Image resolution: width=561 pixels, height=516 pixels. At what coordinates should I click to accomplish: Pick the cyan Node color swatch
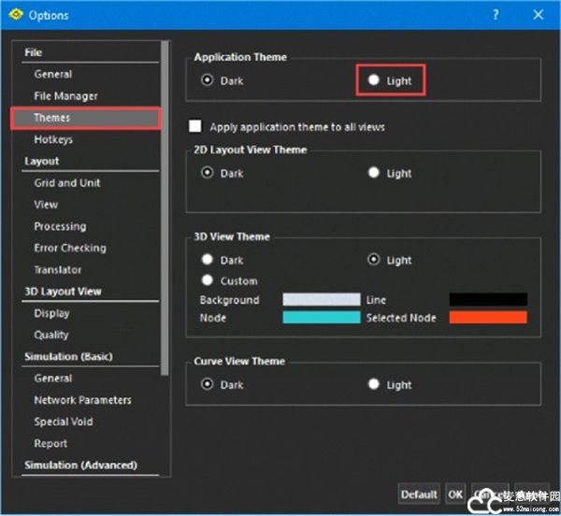(x=321, y=318)
